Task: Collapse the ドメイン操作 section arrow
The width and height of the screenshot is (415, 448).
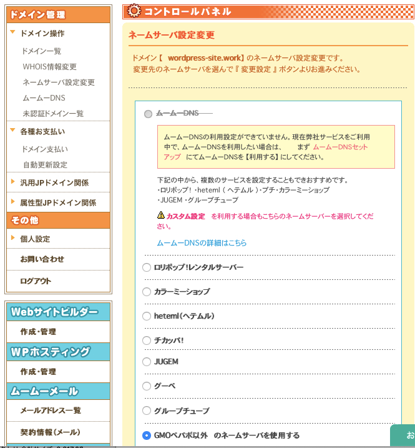Action: pos(12,32)
